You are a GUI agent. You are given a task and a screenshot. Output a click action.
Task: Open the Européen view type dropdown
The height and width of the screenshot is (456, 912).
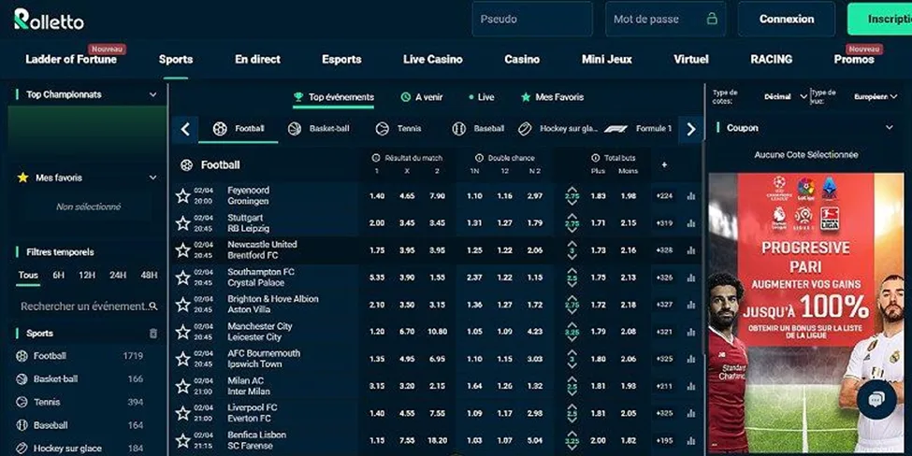(876, 96)
